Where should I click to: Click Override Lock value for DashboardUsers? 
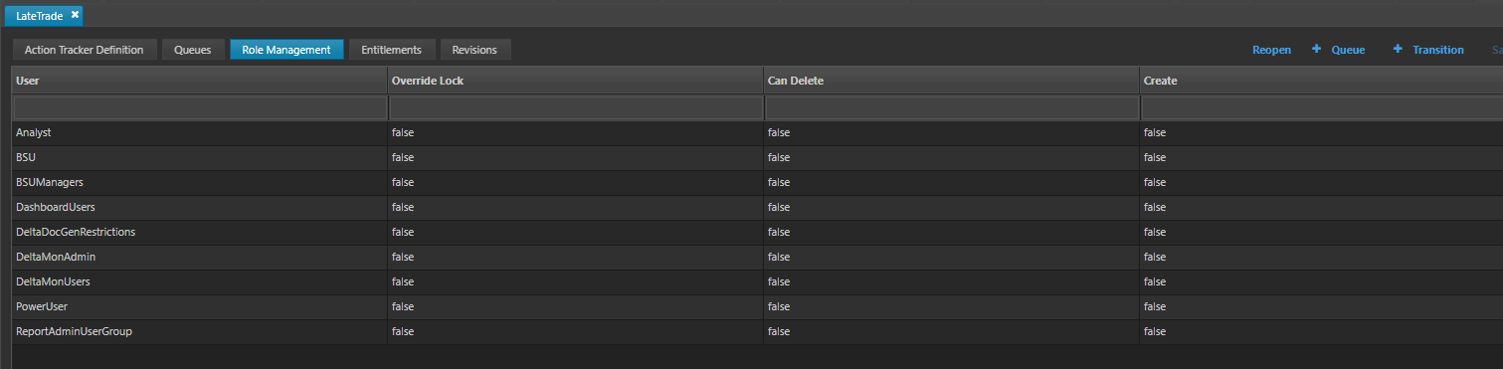[403, 207]
